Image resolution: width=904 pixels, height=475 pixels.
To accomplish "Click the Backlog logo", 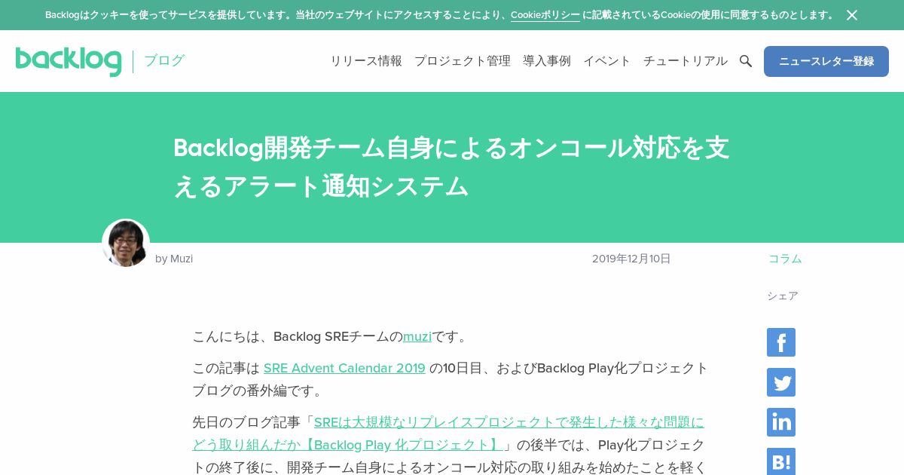I will coord(69,61).
